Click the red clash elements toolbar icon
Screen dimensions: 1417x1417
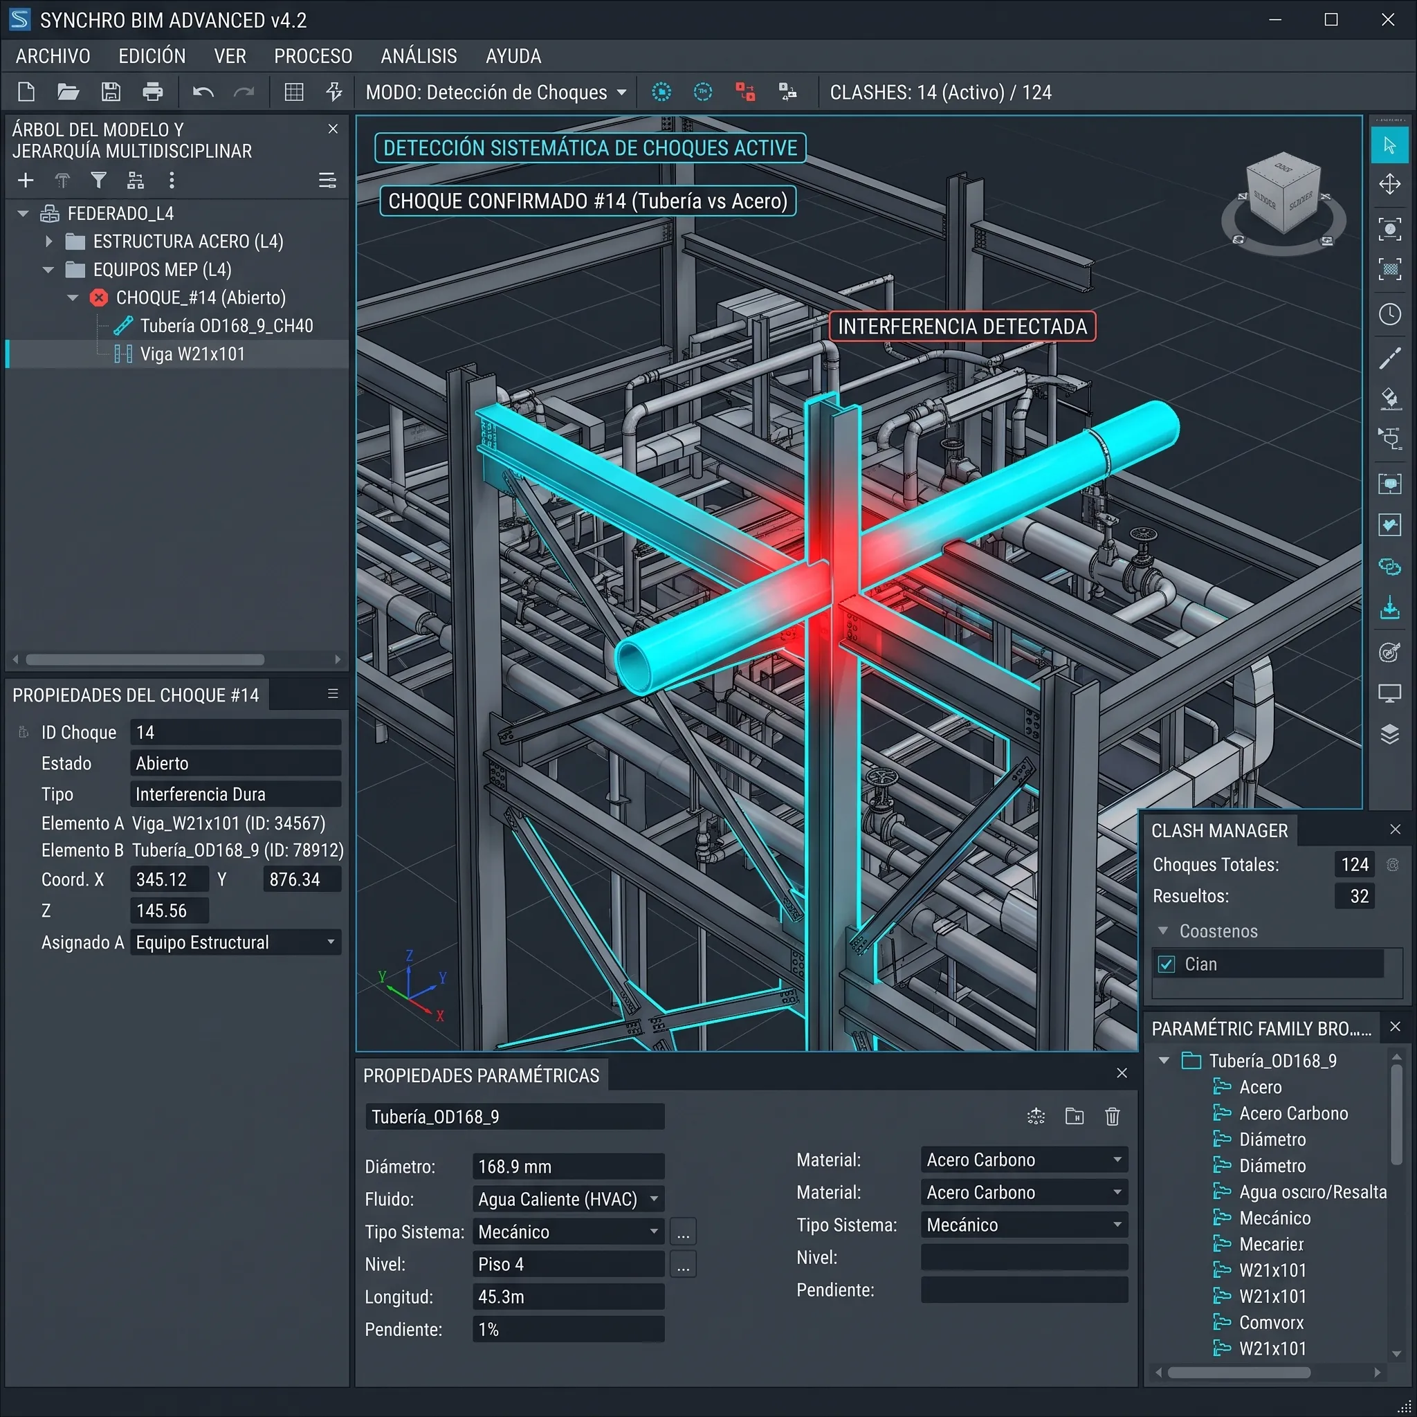click(745, 92)
